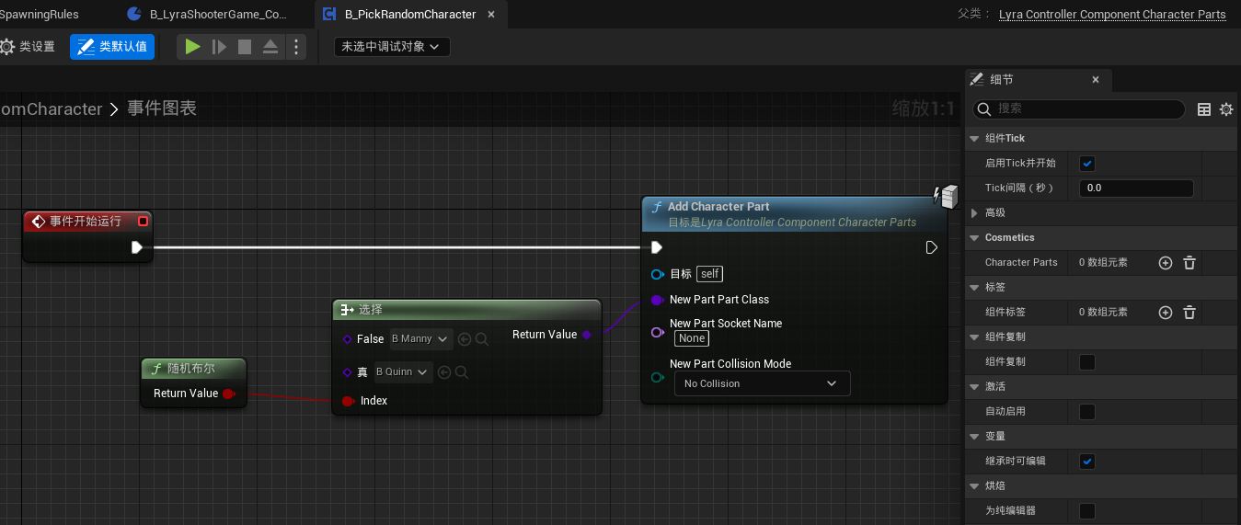Image resolution: width=1241 pixels, height=525 pixels.
Task: Browse to B Manny asset magnifier icon
Action: point(481,339)
